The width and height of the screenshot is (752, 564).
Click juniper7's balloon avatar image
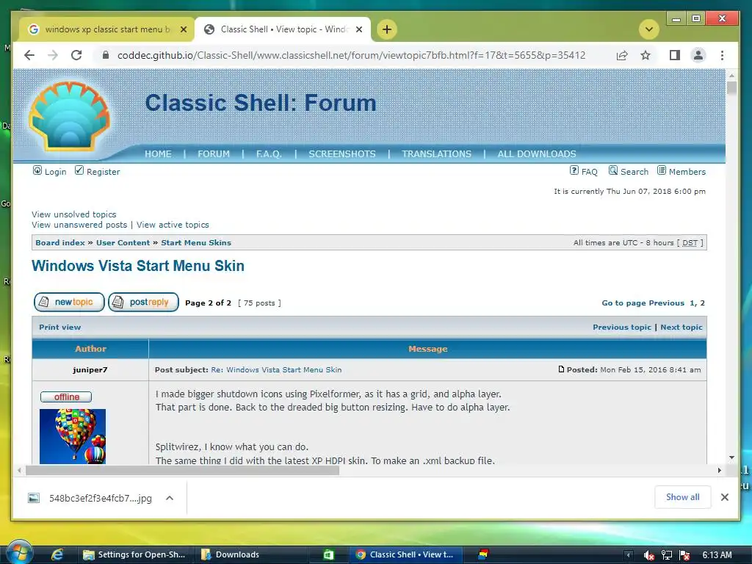(x=73, y=436)
